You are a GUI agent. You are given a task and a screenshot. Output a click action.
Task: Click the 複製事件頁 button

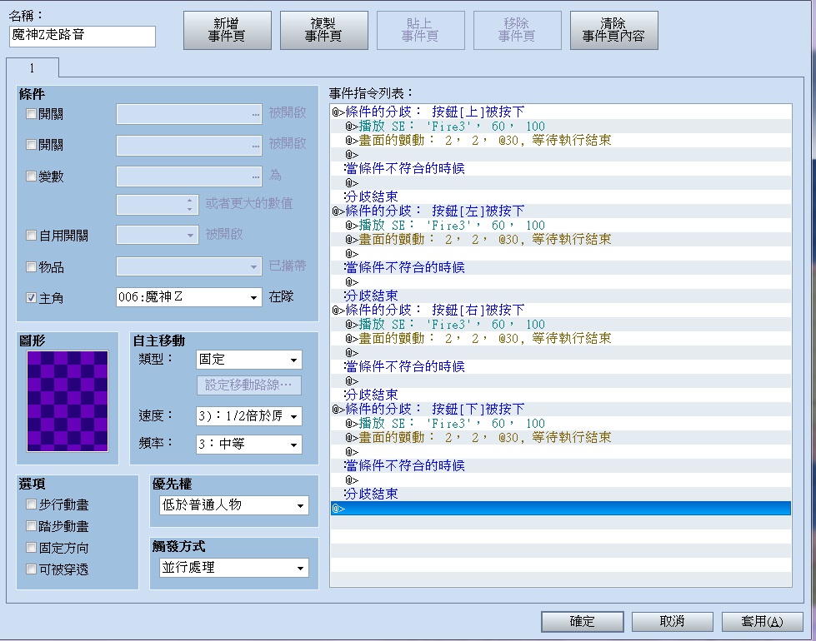click(323, 30)
